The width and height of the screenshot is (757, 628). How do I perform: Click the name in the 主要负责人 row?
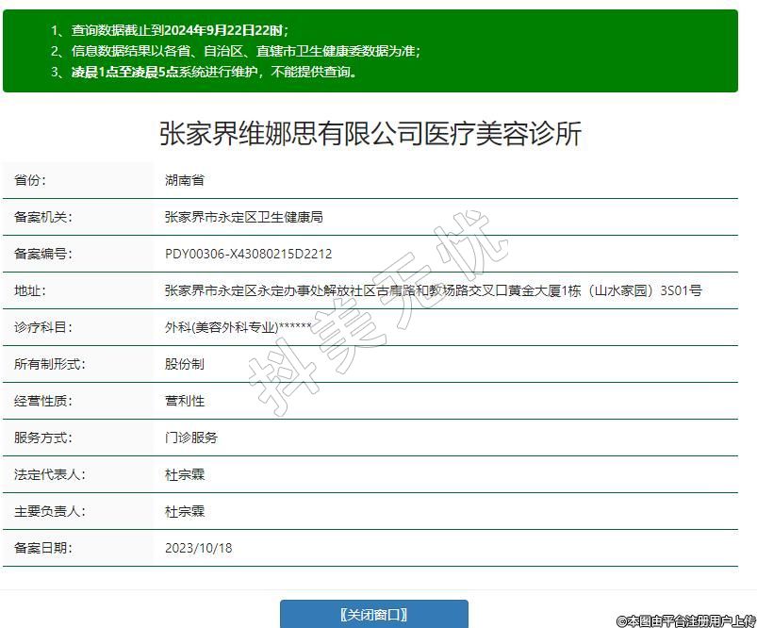pos(184,511)
